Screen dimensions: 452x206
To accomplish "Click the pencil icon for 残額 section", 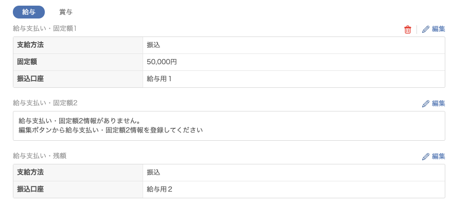I will [426, 157].
